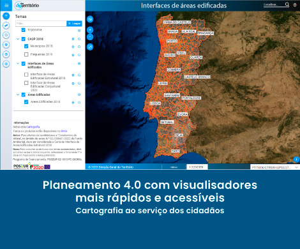Open legend icon for CAOP 2018 group
Screen dimensions: 300x249
[x=73, y=39]
